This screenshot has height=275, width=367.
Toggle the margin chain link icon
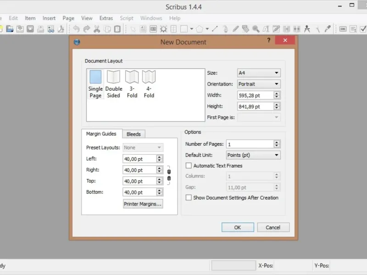coord(169,175)
